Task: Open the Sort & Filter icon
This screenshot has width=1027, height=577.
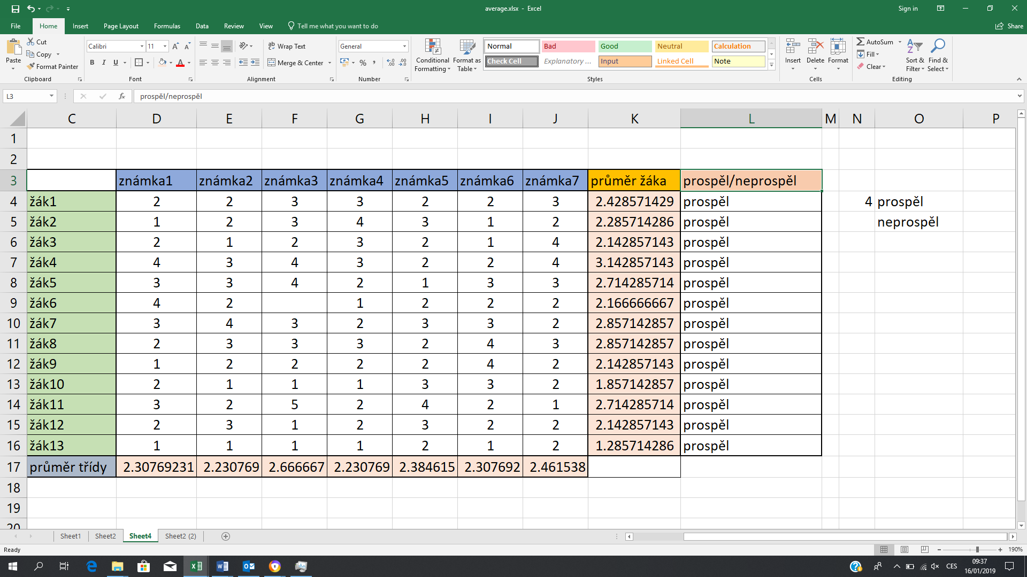Action: pyautogui.click(x=915, y=47)
